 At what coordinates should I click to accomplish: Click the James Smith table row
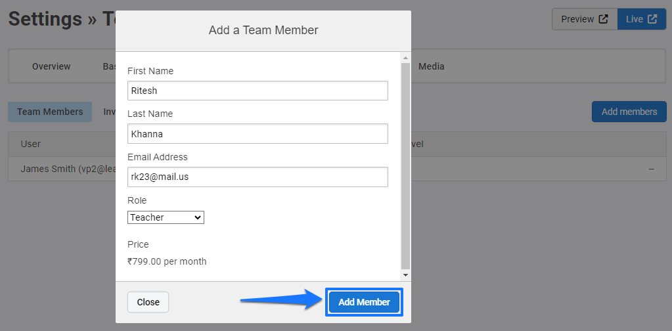pyautogui.click(x=337, y=169)
